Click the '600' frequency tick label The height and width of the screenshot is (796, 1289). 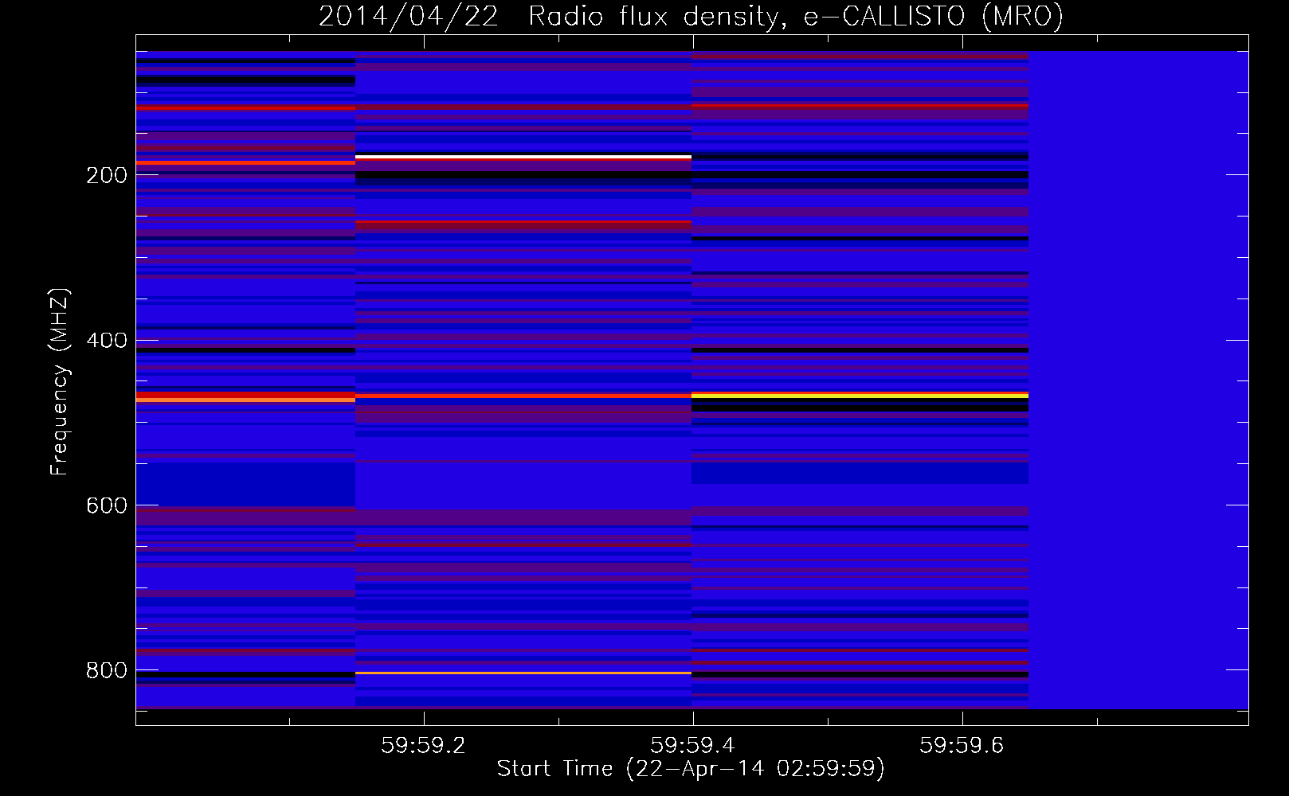(107, 506)
